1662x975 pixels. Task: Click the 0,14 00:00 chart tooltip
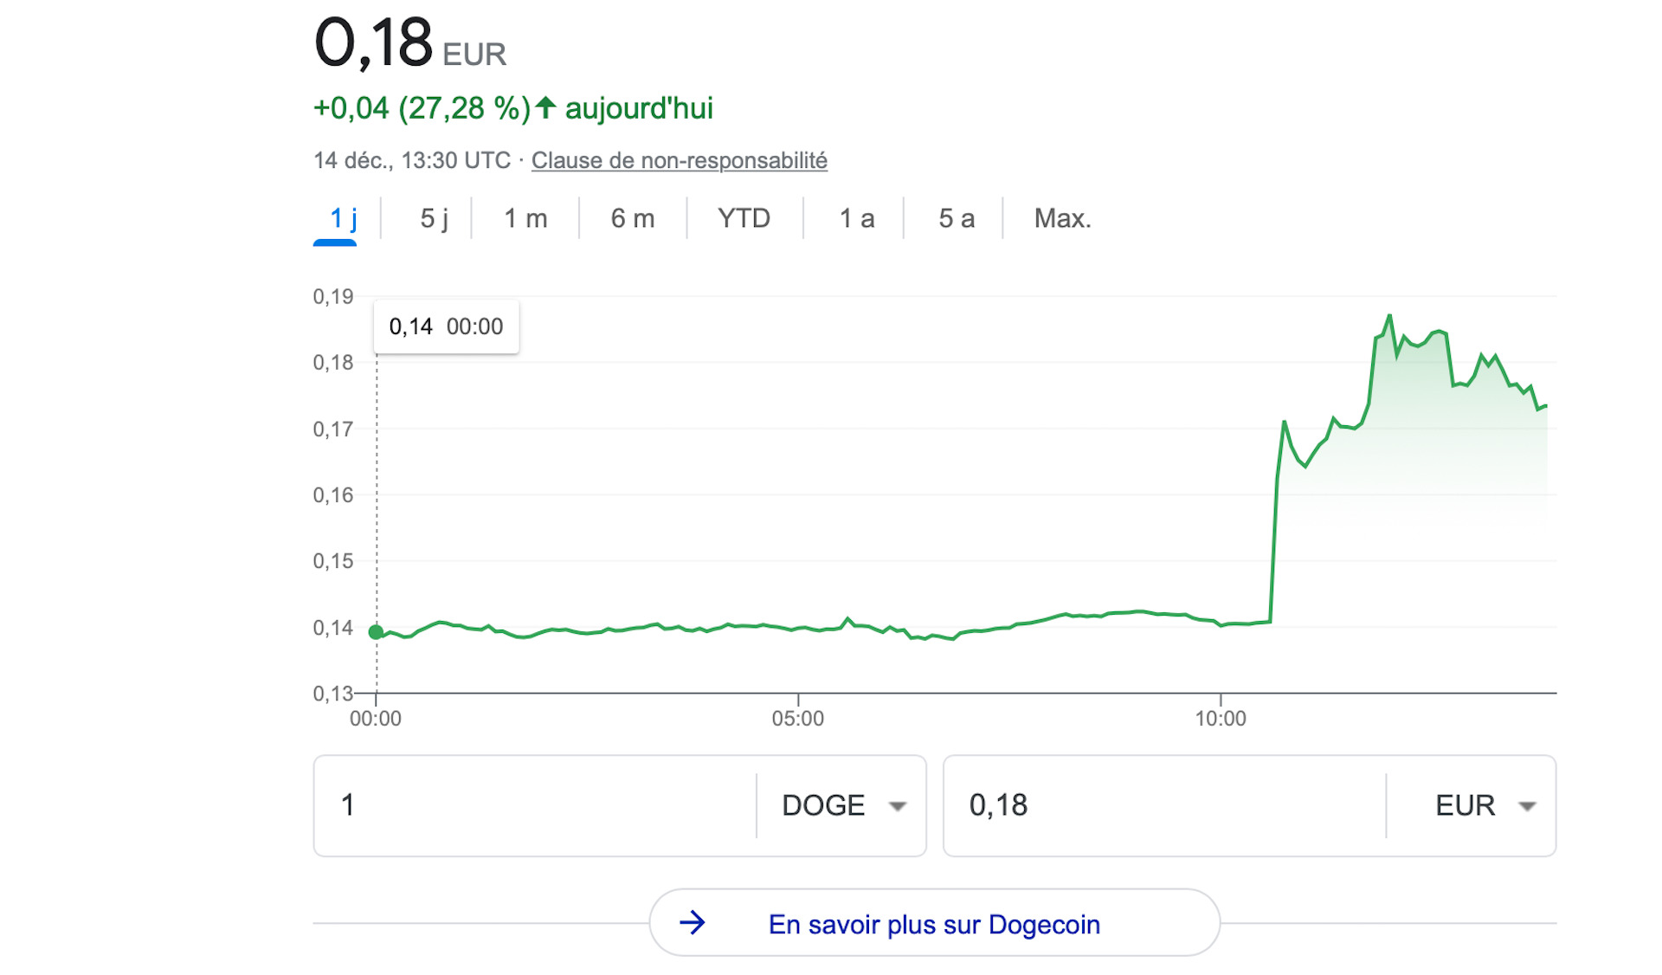click(x=447, y=326)
